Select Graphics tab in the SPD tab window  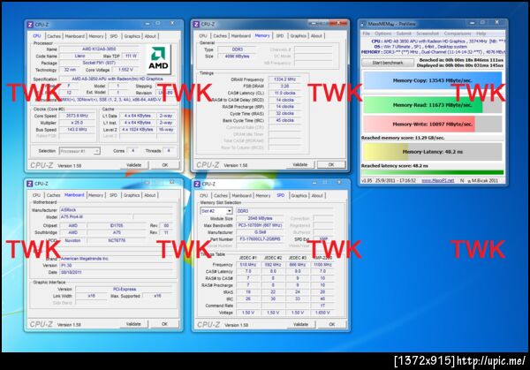(x=299, y=196)
